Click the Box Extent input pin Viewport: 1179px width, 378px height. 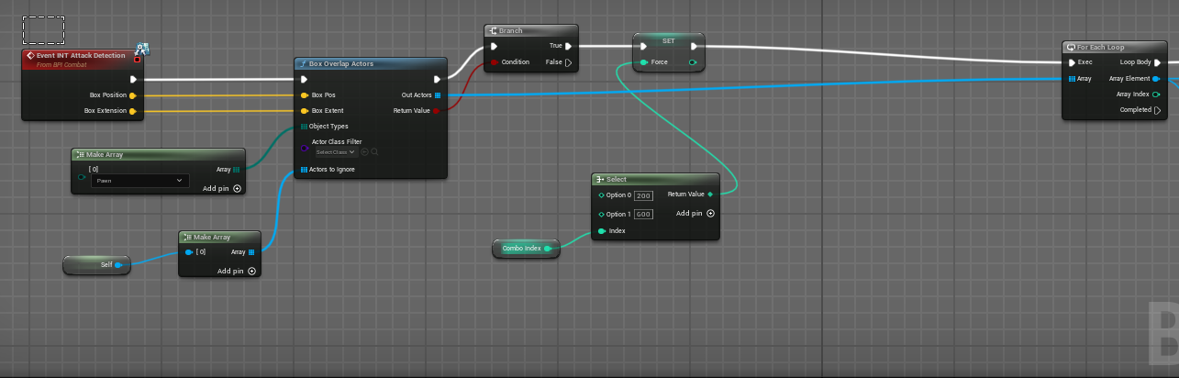[305, 110]
